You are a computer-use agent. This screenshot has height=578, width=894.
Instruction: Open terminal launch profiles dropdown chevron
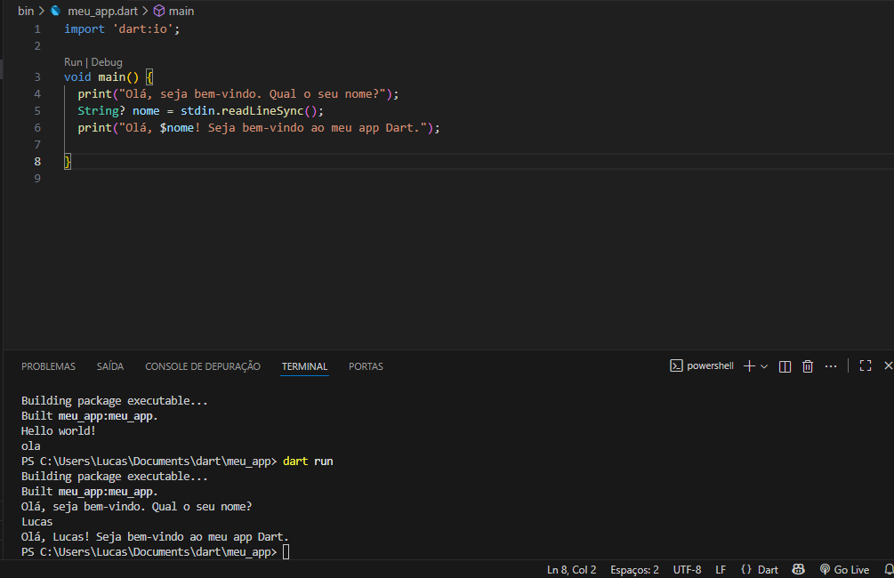[x=763, y=365]
